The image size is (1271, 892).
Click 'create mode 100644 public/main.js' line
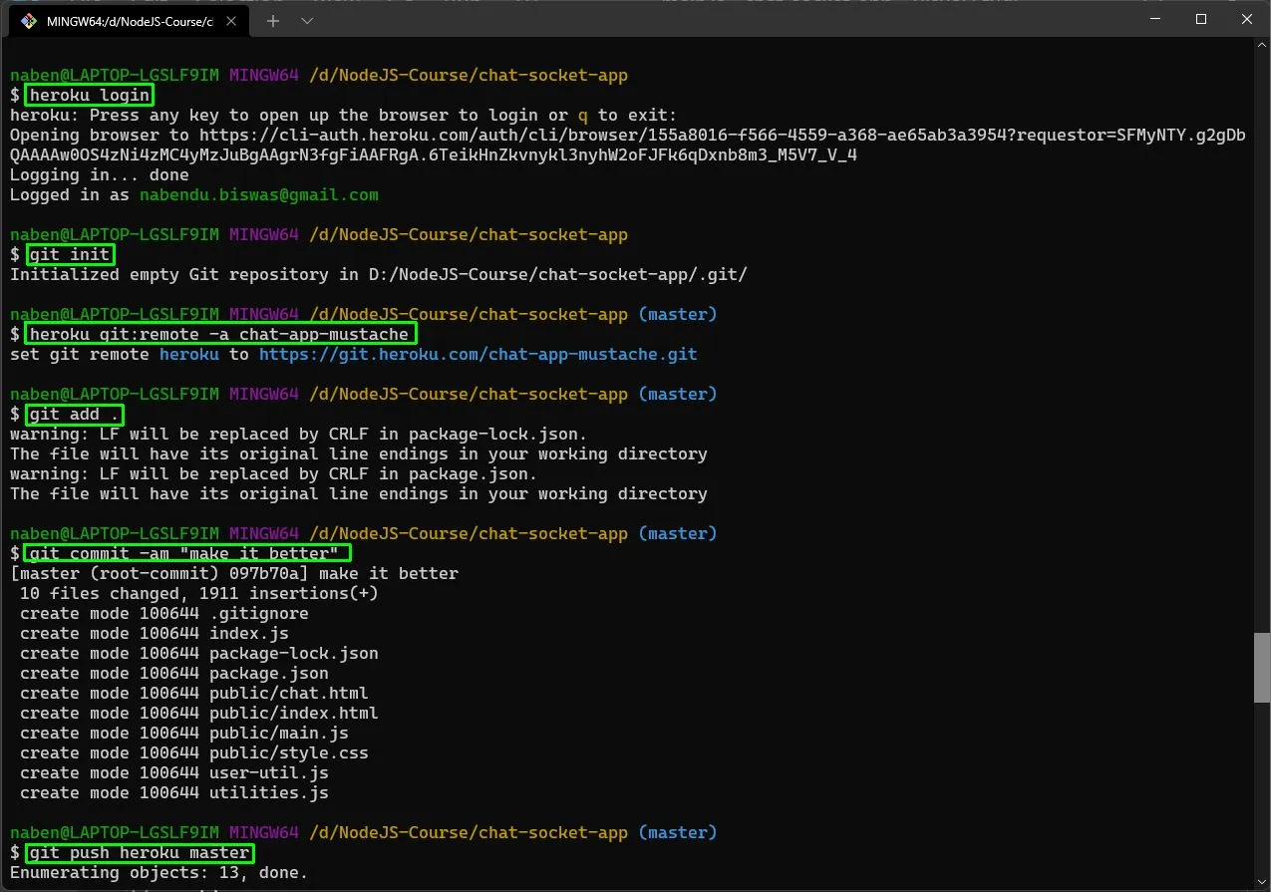click(x=184, y=734)
